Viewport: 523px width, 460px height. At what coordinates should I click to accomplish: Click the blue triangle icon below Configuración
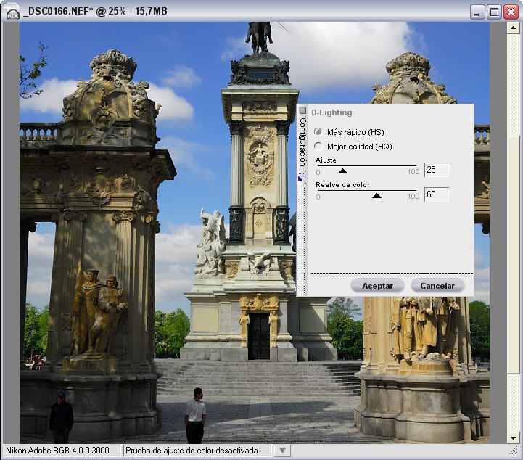pos(301,178)
